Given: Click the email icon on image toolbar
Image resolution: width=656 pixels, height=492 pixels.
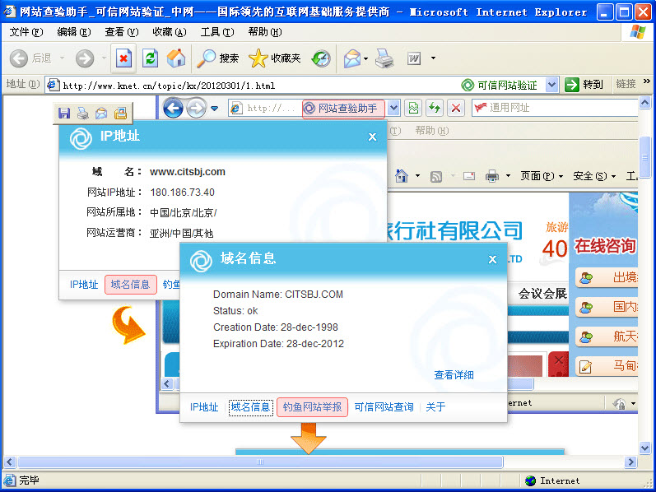Looking at the screenshot, I should point(101,113).
